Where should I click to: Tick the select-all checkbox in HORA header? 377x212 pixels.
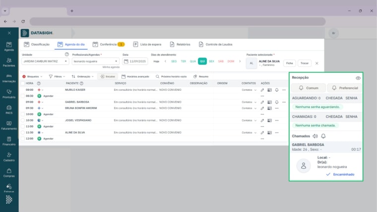pyautogui.click(x=23, y=83)
